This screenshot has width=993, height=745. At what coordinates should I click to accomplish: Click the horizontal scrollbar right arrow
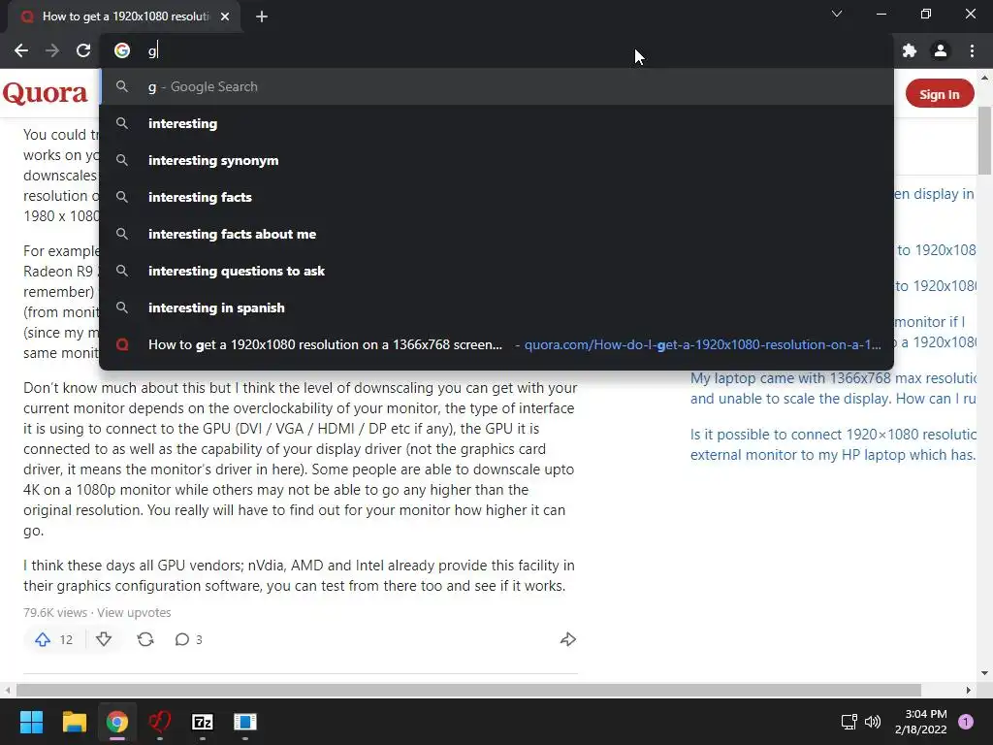(969, 690)
